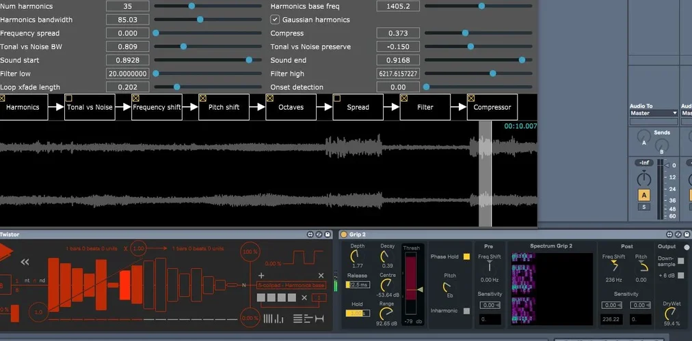
Task: Click the plus icon in the Twistor preset section
Action: click(x=261, y=276)
